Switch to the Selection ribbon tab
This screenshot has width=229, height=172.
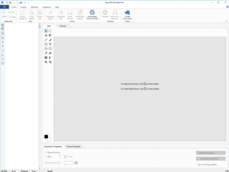34,7
